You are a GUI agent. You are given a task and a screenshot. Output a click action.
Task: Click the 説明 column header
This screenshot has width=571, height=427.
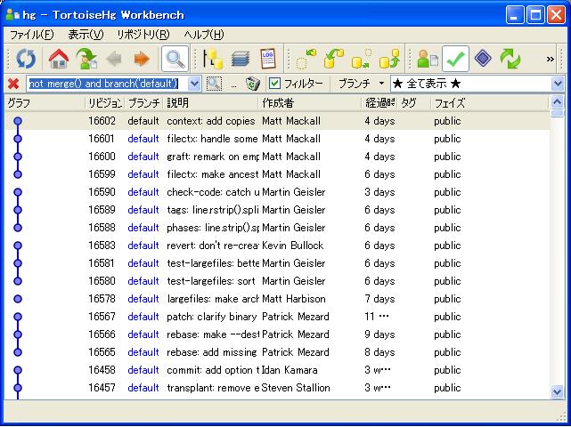pos(212,103)
